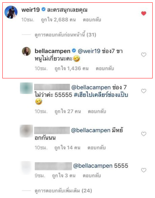
Task: Expand previous replies (31)
Action: click(x=65, y=34)
